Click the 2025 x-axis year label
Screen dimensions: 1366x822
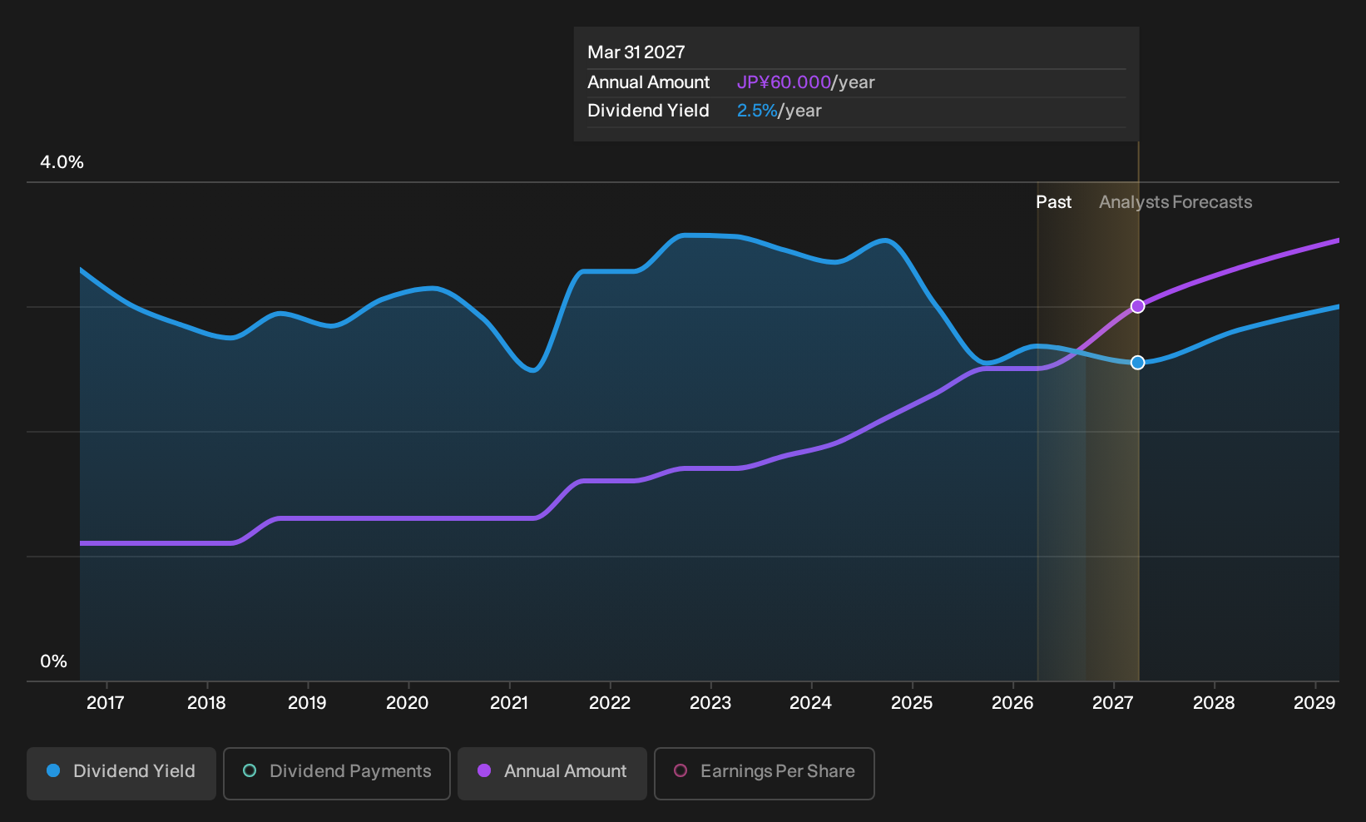tap(912, 703)
